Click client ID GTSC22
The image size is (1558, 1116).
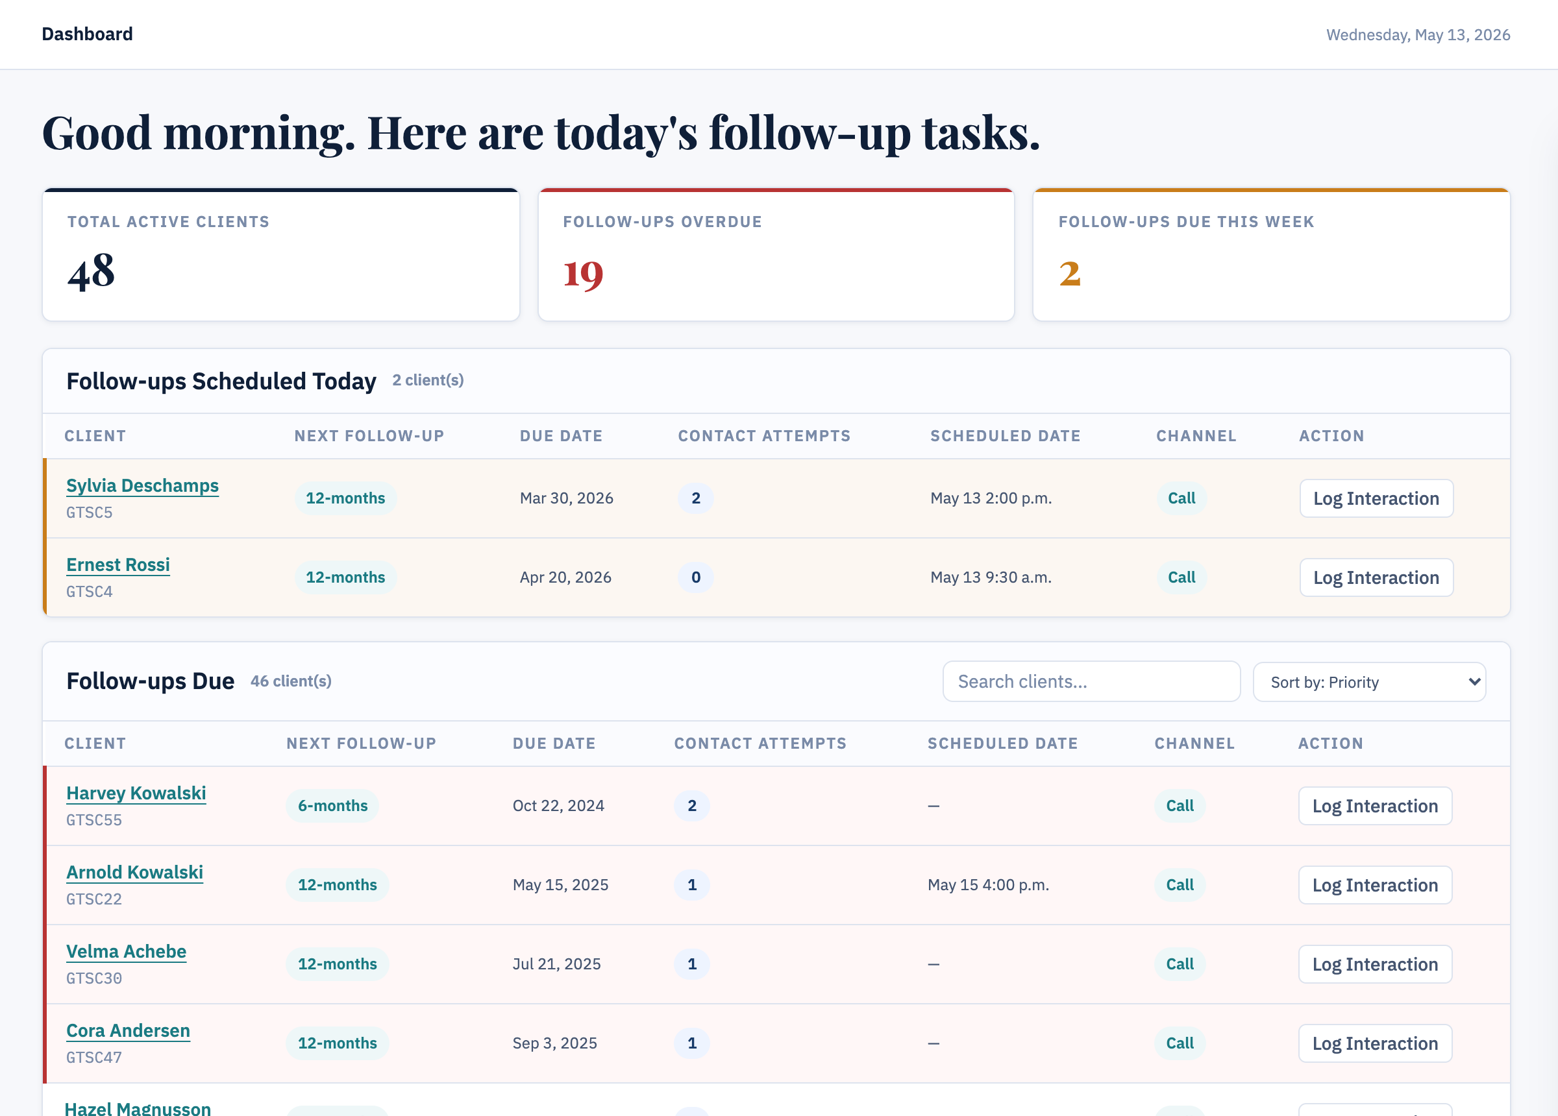pyautogui.click(x=94, y=899)
